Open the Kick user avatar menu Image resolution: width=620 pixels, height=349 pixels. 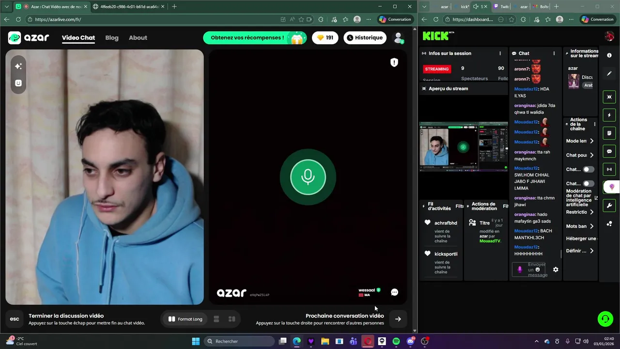(x=609, y=36)
